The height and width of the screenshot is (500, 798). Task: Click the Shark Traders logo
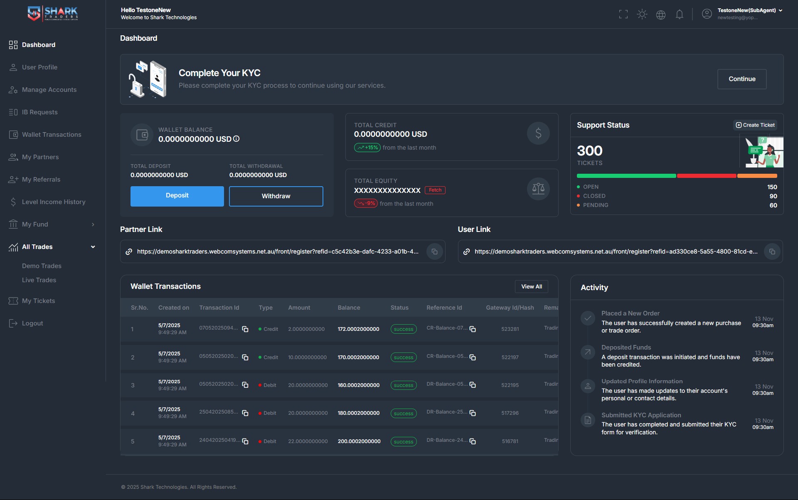53,14
